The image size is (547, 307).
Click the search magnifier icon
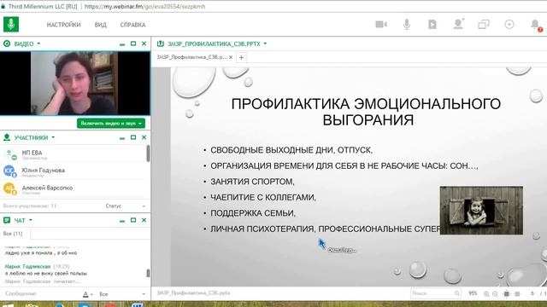tap(457, 293)
